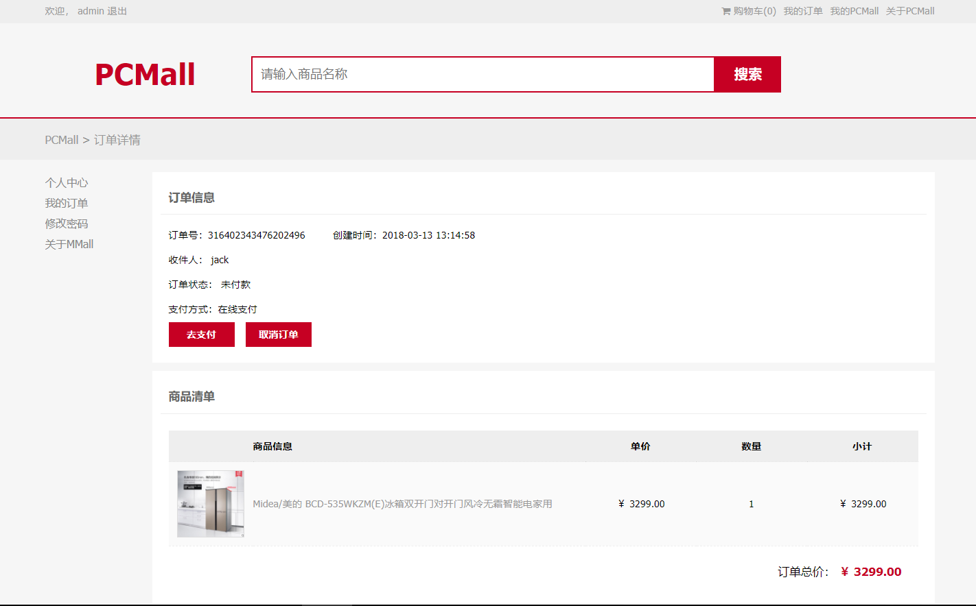
Task: Go to PCMall breadcrumb home link
Action: coord(62,140)
